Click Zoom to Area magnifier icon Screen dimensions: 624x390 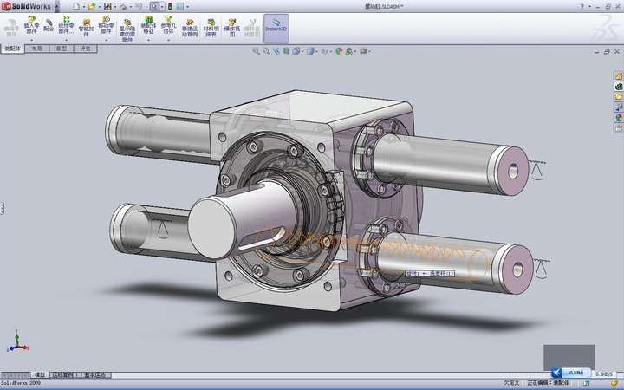[x=266, y=51]
